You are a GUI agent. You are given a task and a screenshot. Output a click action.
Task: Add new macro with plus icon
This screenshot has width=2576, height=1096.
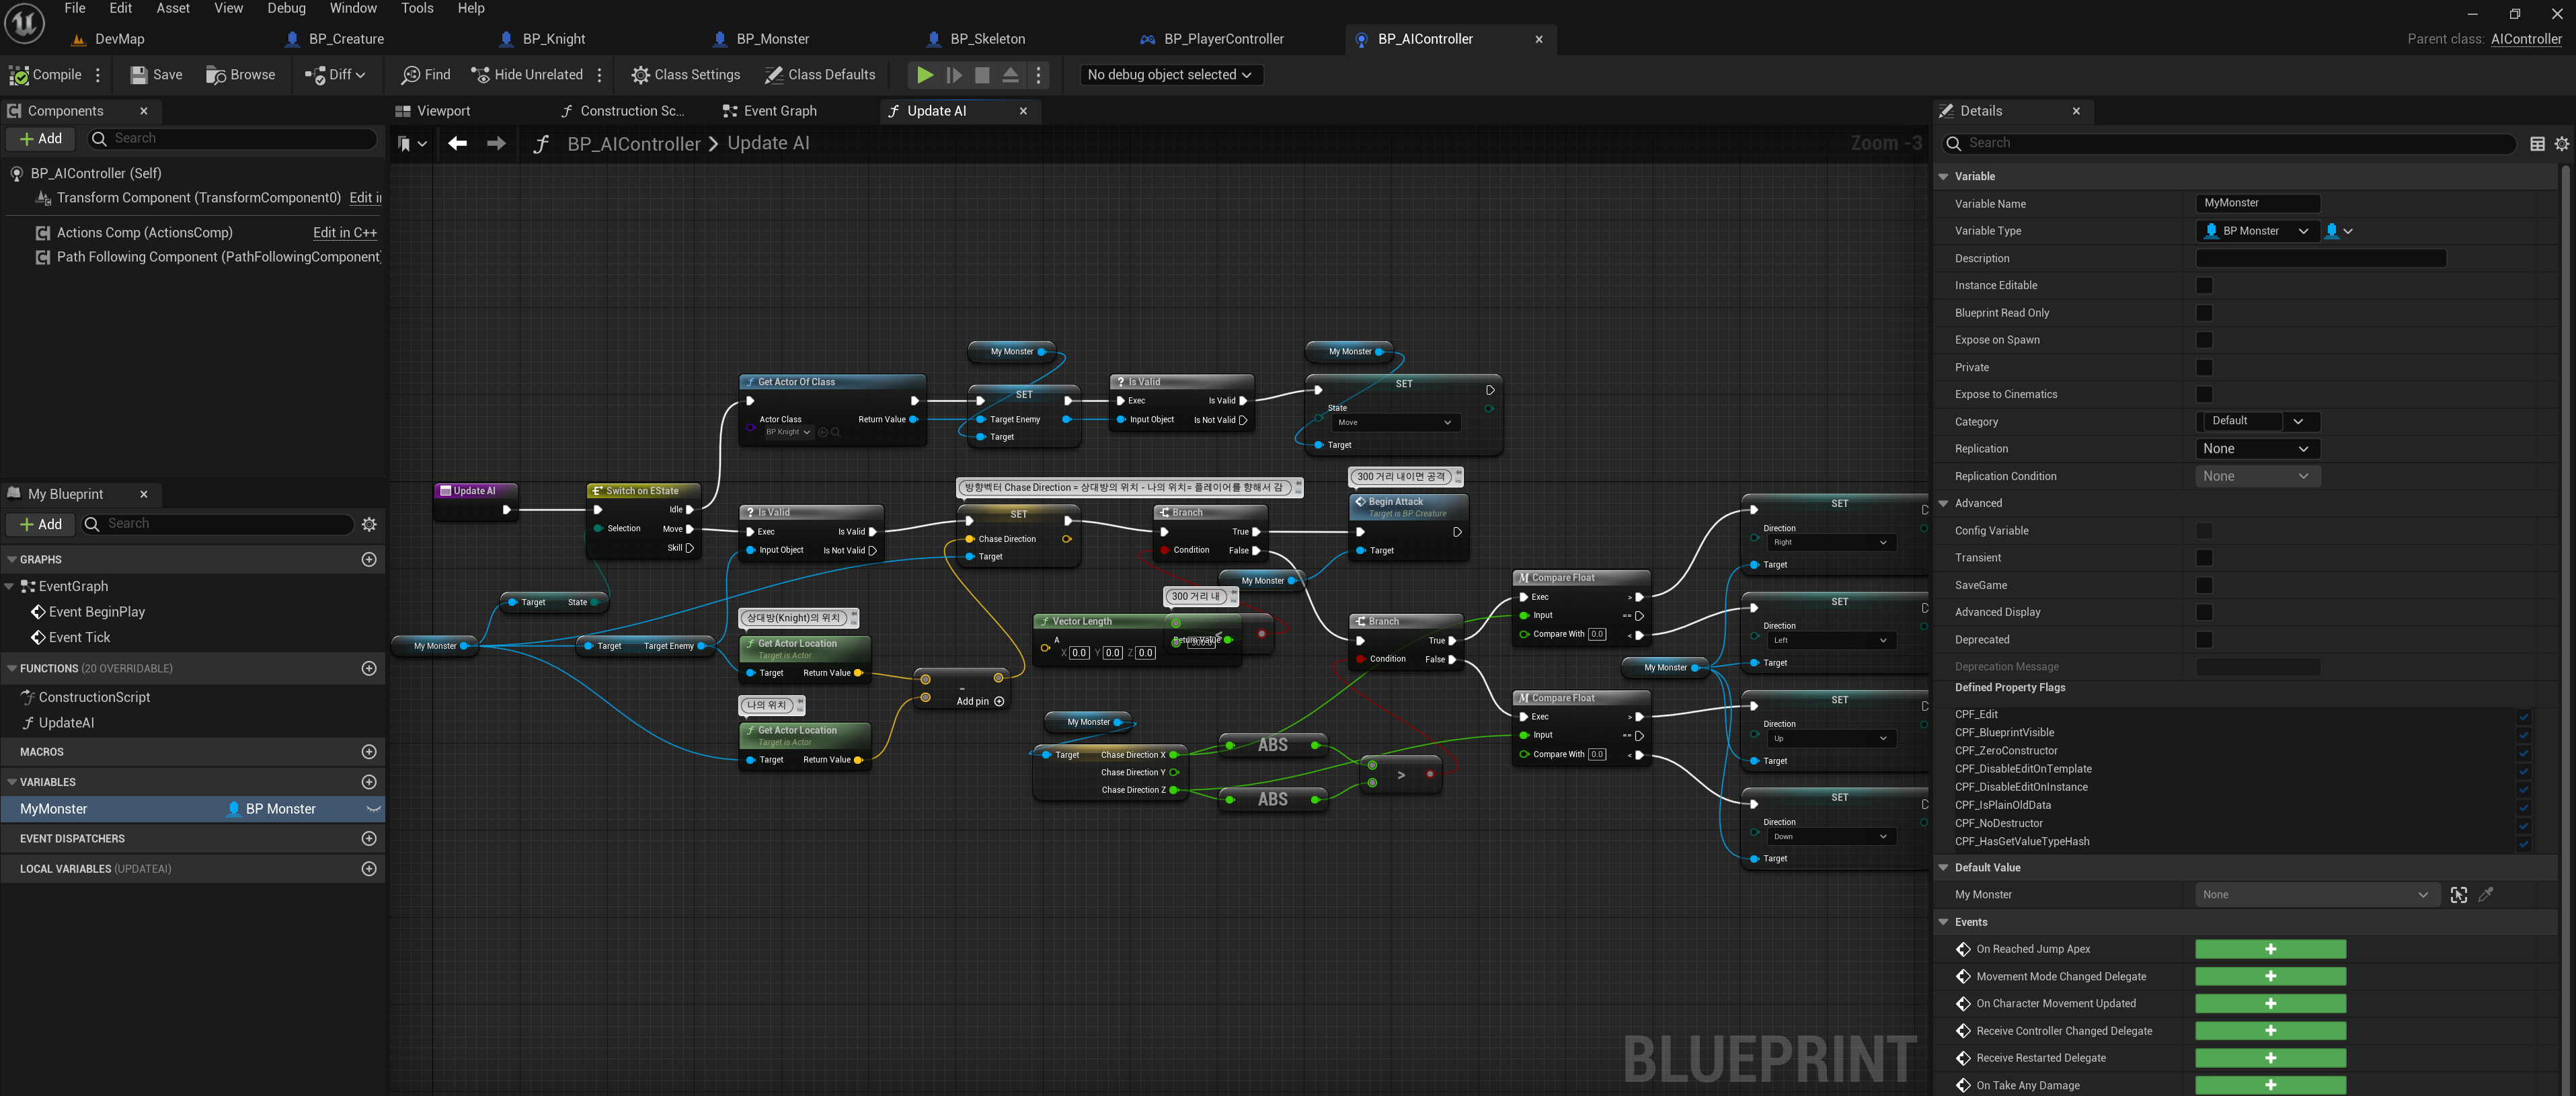point(369,752)
